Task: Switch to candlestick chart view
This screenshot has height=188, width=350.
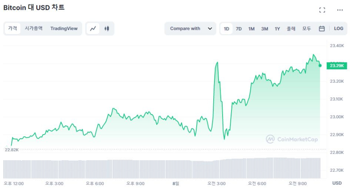Action: pyautogui.click(x=107, y=29)
